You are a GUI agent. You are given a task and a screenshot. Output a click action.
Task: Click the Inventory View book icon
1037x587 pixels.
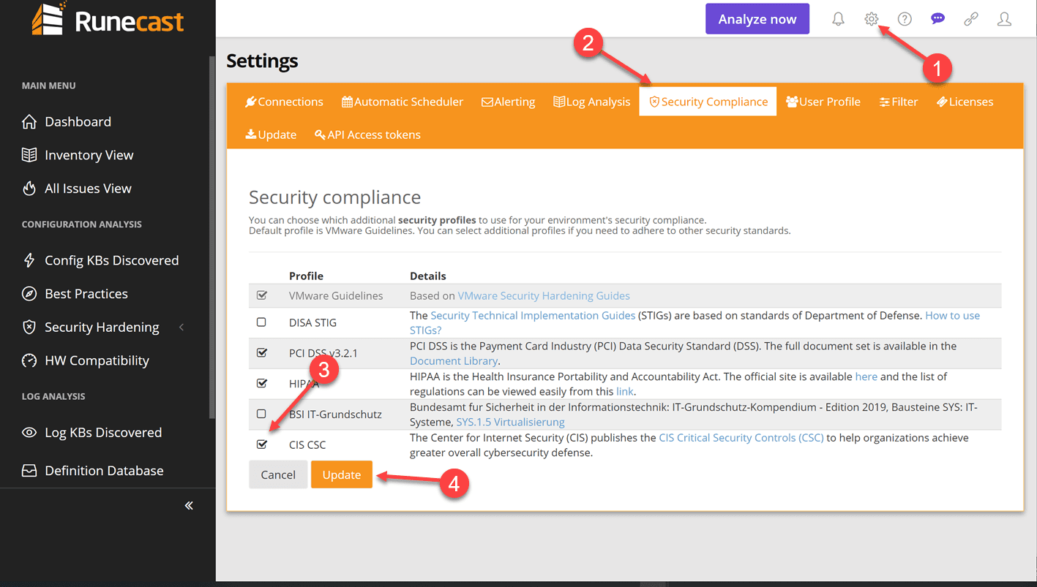pos(29,155)
